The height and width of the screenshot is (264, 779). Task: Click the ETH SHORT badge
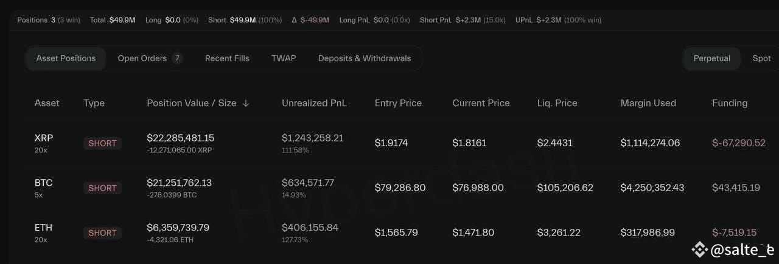(102, 233)
